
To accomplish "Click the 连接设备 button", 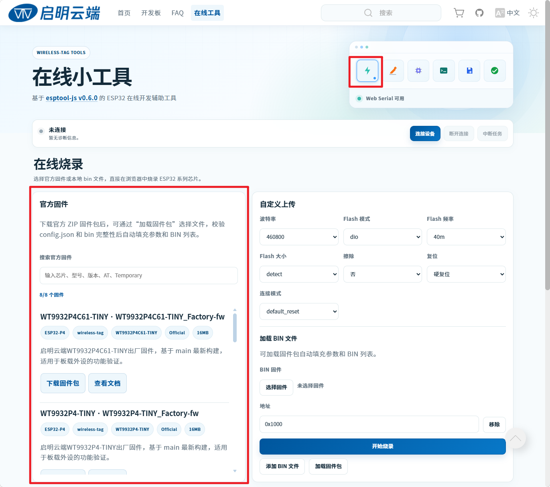I will pos(425,133).
